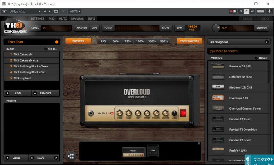Open the AUTO menu
Screen dimensions: 274x165
tap(63, 18)
